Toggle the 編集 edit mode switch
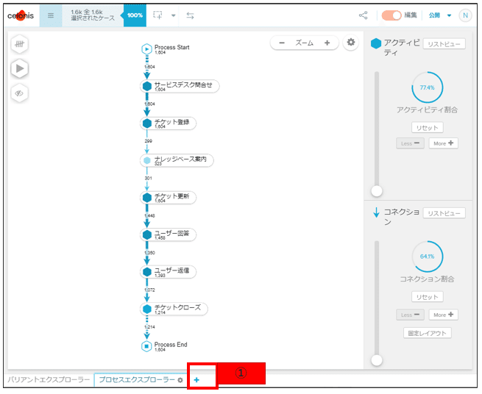 point(391,15)
